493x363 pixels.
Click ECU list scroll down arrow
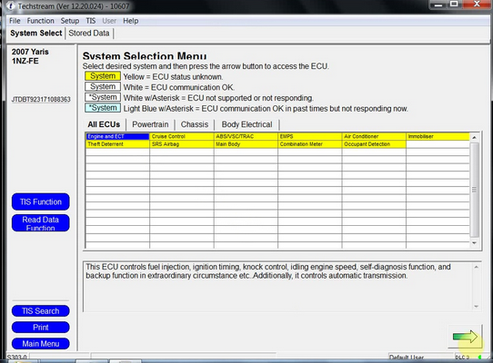pos(474,243)
